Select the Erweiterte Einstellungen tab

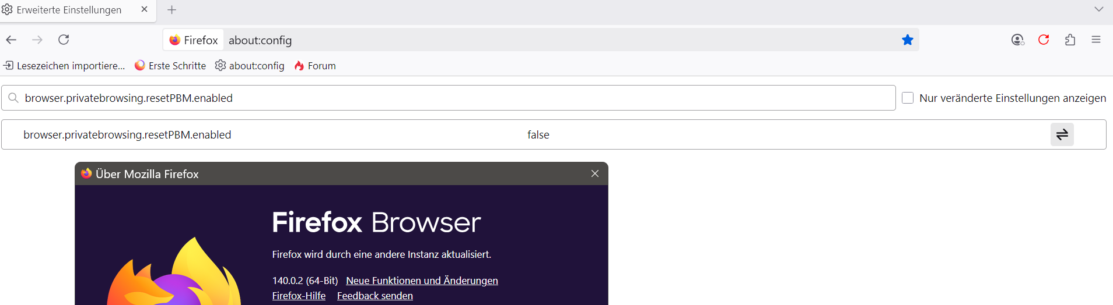pos(78,10)
